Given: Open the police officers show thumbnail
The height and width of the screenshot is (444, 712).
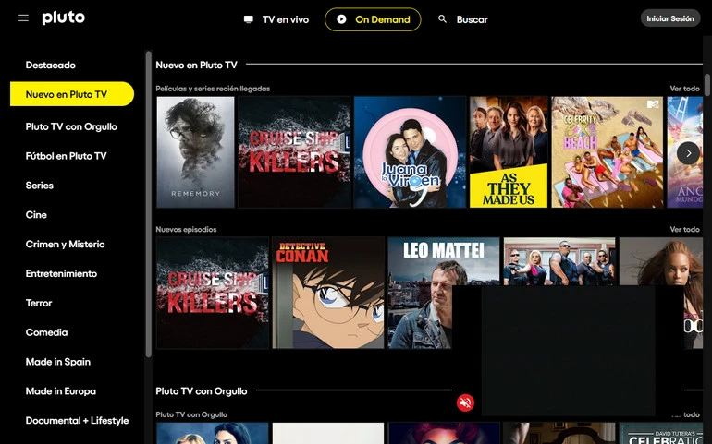Looking at the screenshot, I should pos(559,261).
